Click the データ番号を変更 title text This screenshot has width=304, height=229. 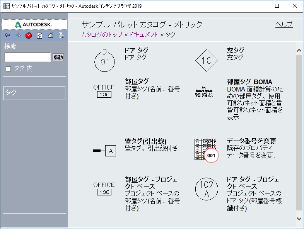251,141
